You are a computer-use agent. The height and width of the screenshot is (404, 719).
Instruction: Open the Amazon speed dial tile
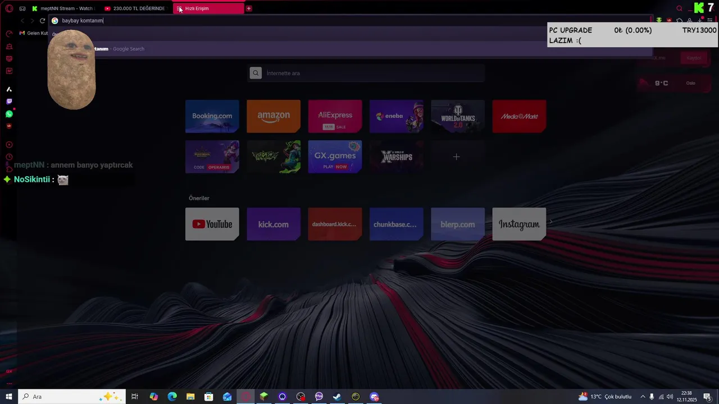[274, 116]
